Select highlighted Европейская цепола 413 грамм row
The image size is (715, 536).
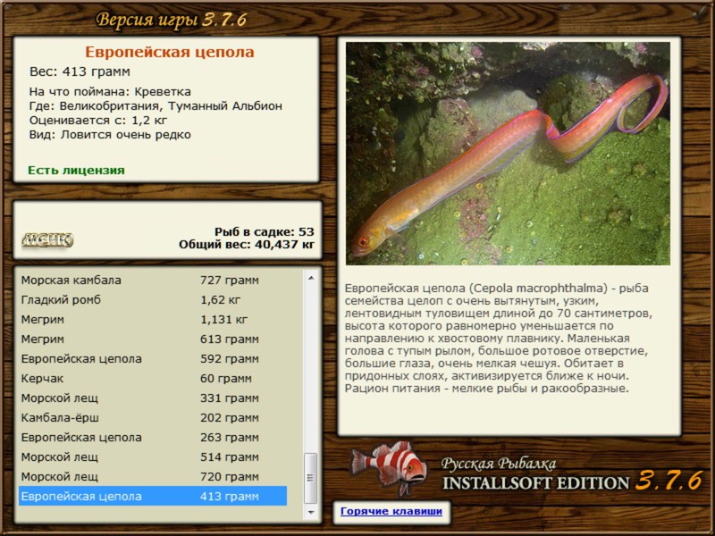[153, 496]
